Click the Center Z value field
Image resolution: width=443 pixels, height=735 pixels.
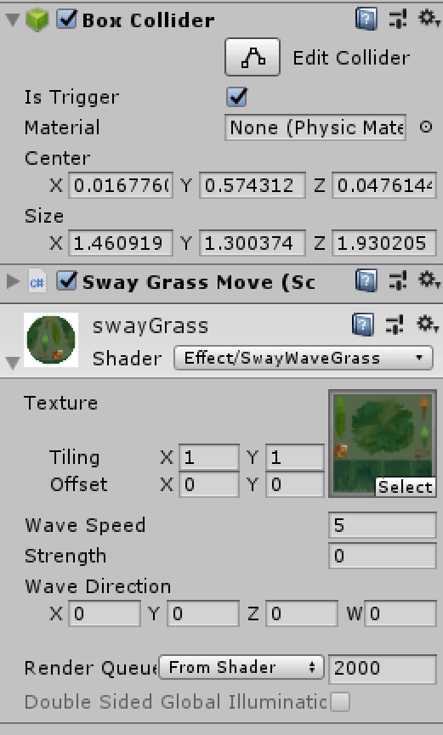tap(383, 185)
